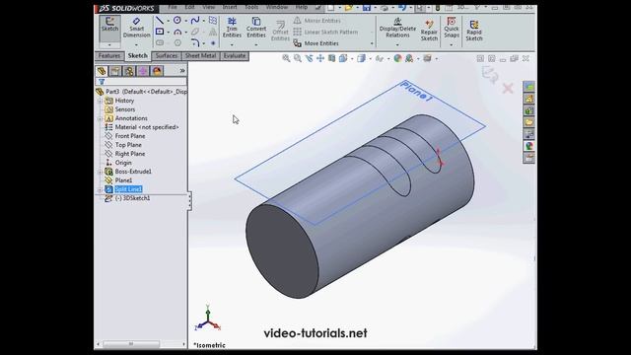Viewport: 631px width, 355px height.
Task: Click Move Entities command
Action: 316,43
